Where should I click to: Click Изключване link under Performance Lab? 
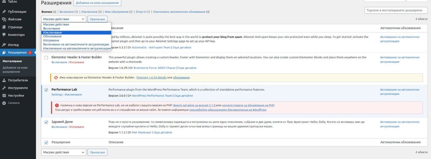tap(73, 94)
